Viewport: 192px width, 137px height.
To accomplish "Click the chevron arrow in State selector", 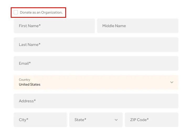I will (x=116, y=120).
